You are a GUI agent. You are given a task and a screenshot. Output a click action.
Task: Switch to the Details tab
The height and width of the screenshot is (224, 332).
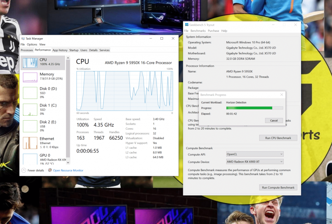93,50
